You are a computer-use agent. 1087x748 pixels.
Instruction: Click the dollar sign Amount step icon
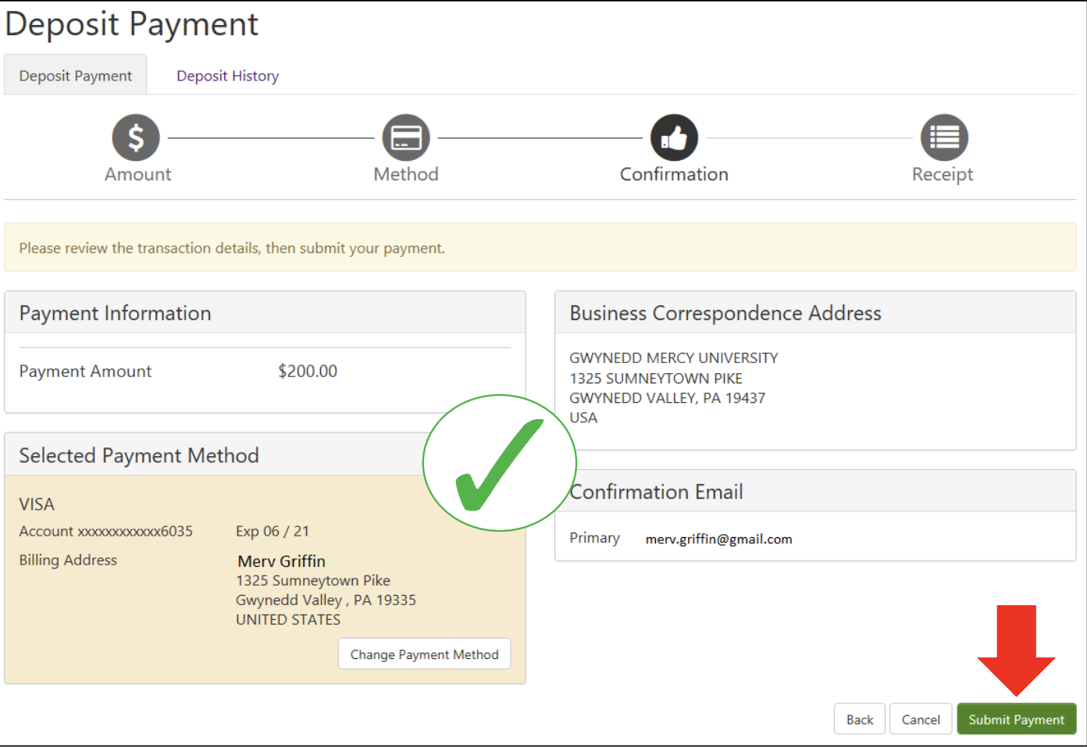pyautogui.click(x=136, y=138)
